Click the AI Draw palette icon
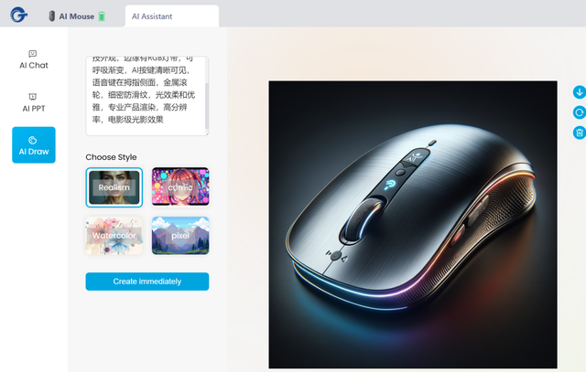The image size is (586, 372). tap(33, 140)
